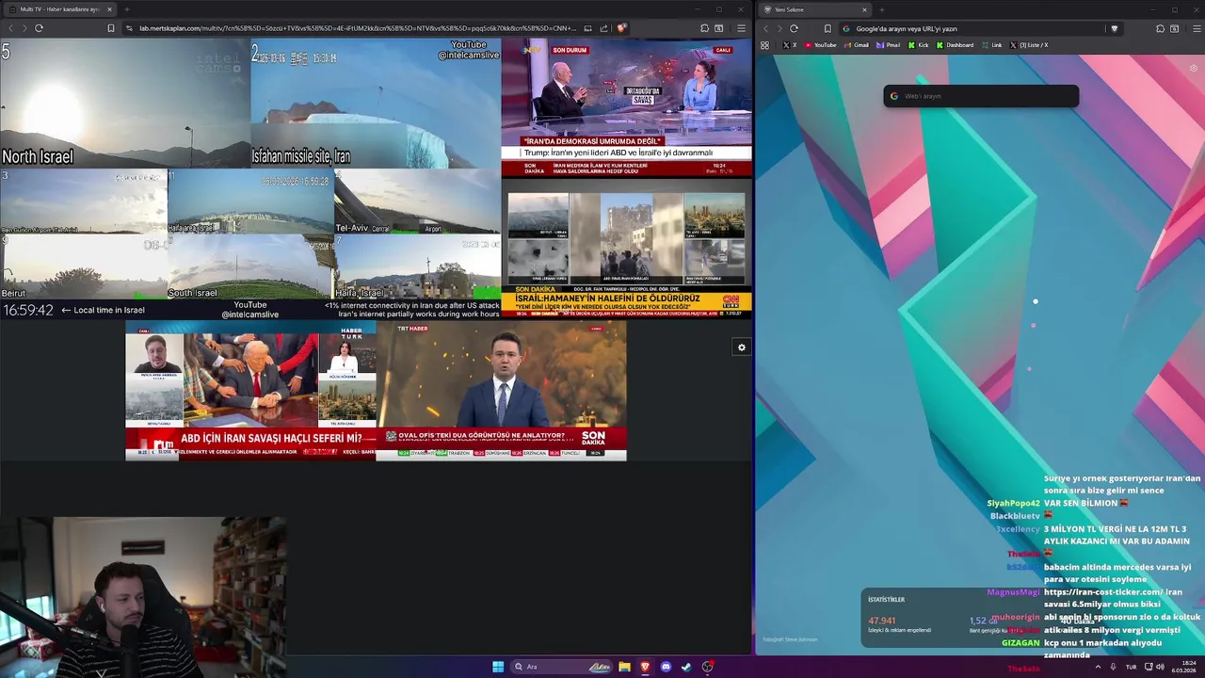Open the Yeni Sekme window hamburger menu
Viewport: 1205px width, 678px height.
(x=1197, y=28)
